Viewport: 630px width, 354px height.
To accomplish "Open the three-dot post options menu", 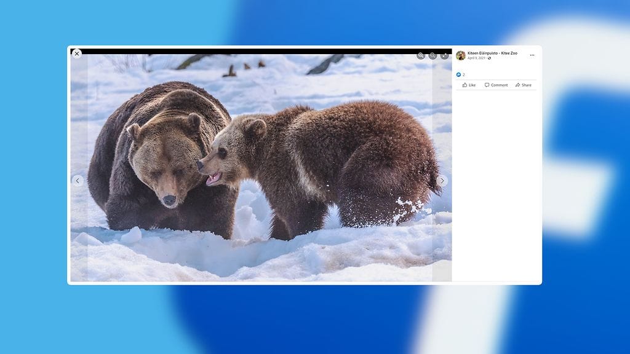I will click(532, 55).
